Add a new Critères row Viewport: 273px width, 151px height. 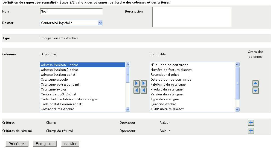pyautogui.click(x=251, y=123)
